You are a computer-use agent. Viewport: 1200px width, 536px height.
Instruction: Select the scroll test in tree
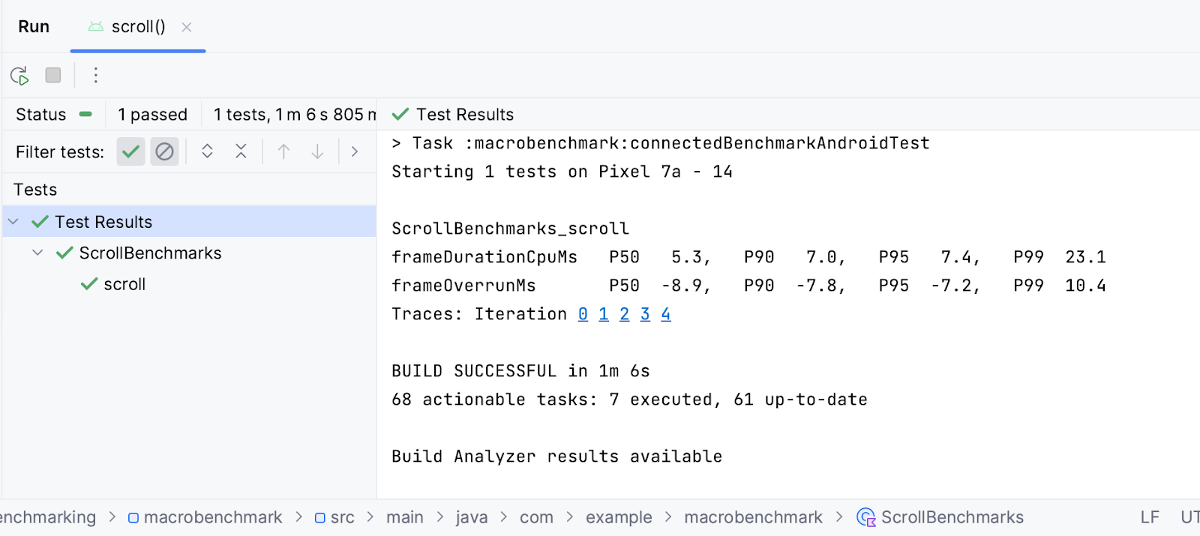(x=124, y=285)
